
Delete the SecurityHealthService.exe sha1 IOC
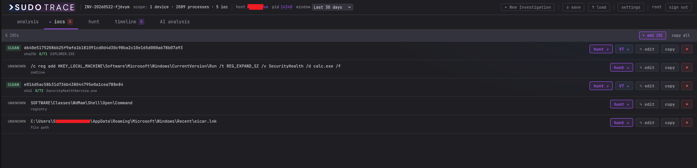point(687,86)
